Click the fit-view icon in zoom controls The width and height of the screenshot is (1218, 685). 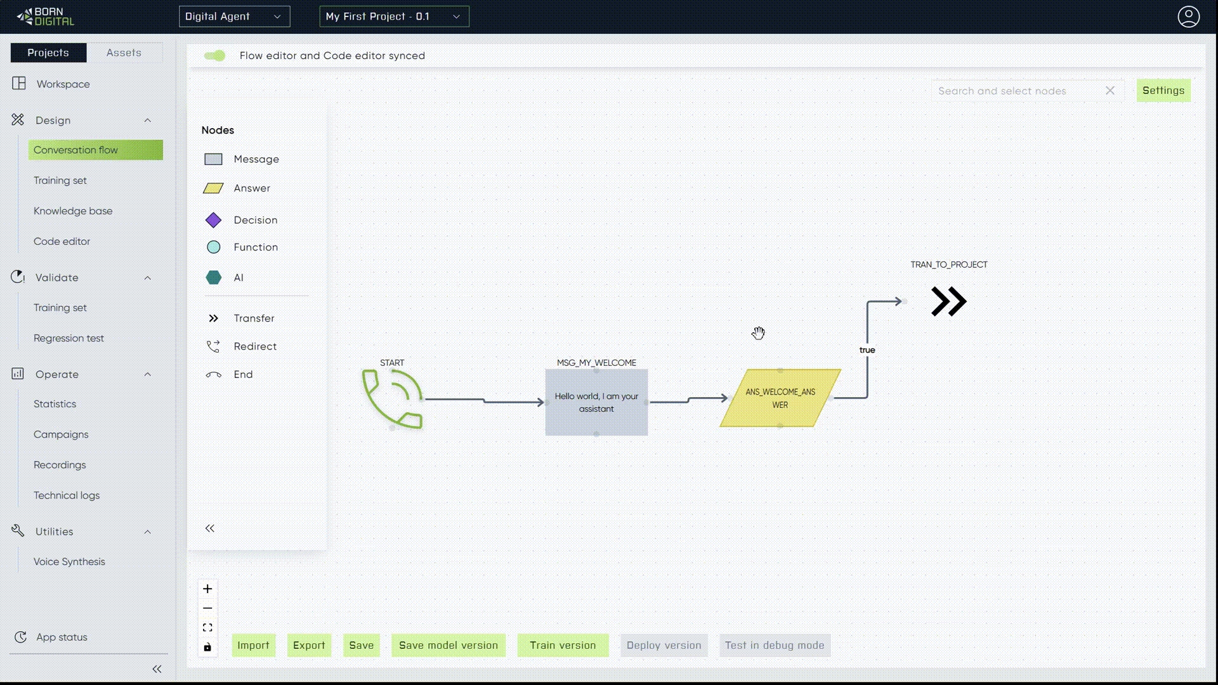coord(207,628)
